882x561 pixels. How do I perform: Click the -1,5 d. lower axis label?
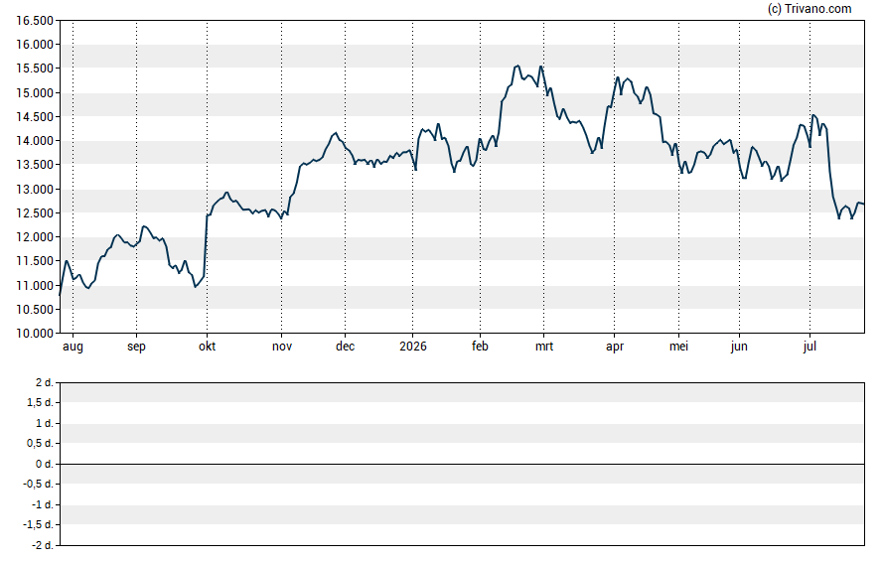pos(39,525)
